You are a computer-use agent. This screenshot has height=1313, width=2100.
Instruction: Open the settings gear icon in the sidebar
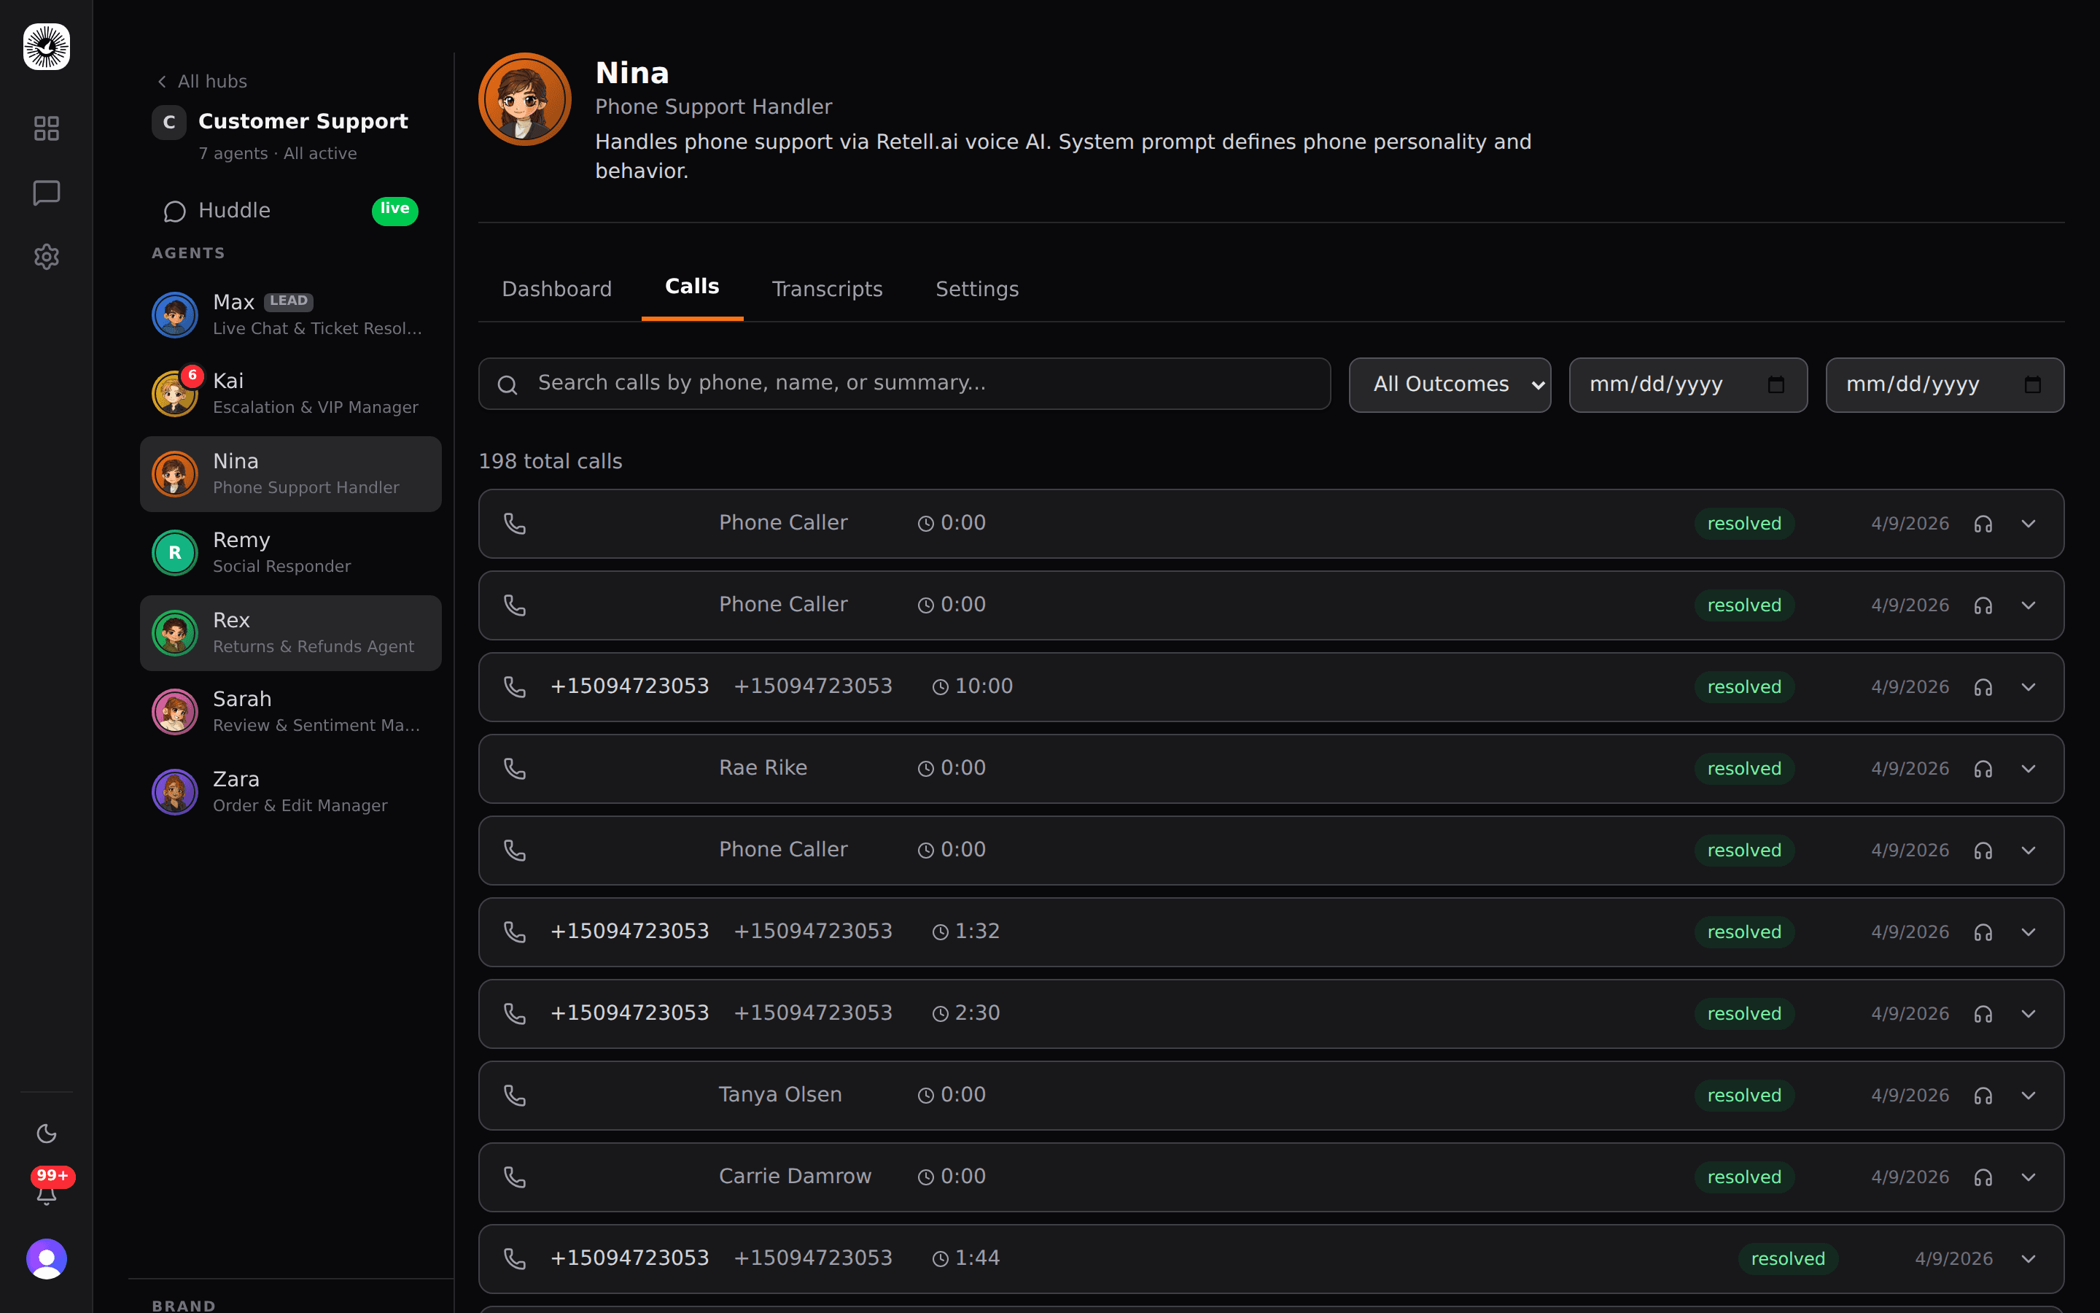(46, 257)
